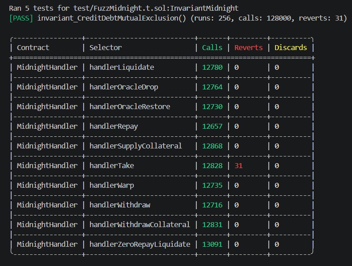This screenshot has width=352, height=266.
Task: Click calls value 12831
Action: pyautogui.click(x=212, y=225)
